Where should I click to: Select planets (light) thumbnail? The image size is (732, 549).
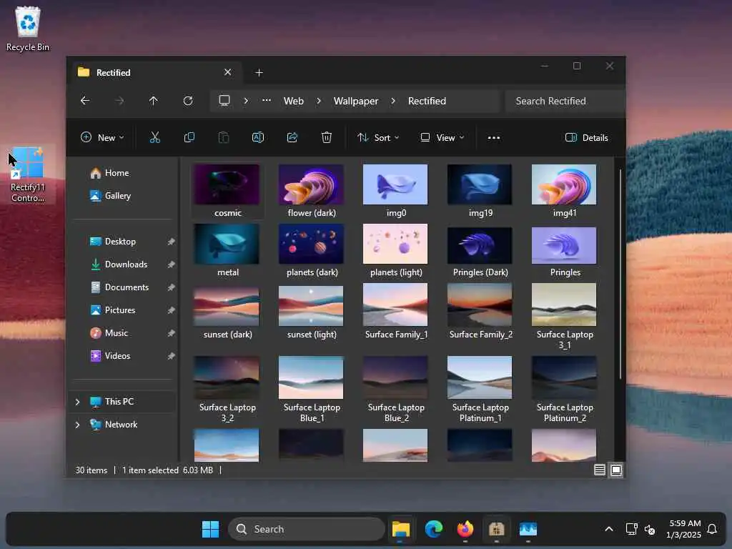click(x=395, y=251)
